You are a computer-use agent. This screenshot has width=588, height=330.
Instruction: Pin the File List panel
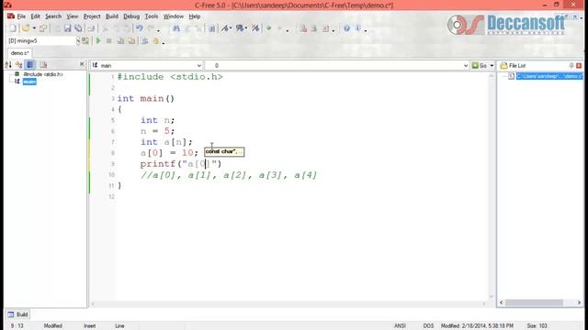point(571,65)
